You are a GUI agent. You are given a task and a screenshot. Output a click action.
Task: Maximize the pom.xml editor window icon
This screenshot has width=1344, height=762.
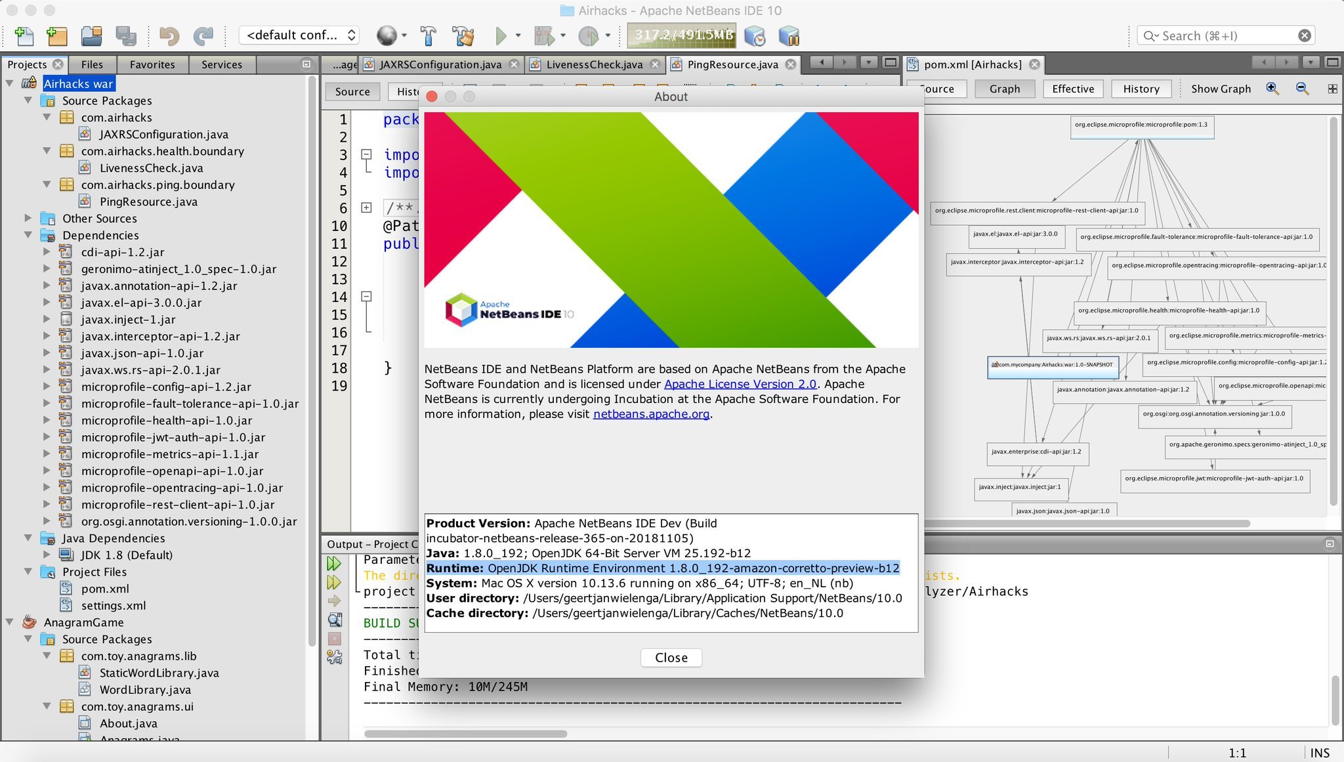click(1333, 62)
